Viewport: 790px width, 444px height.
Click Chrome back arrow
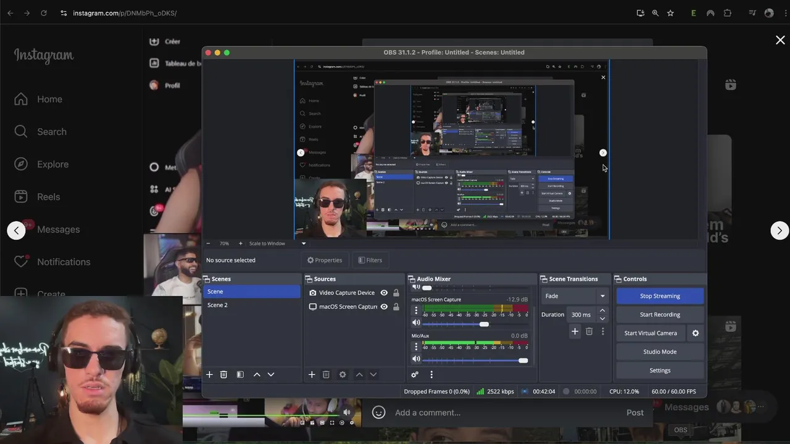(10, 13)
